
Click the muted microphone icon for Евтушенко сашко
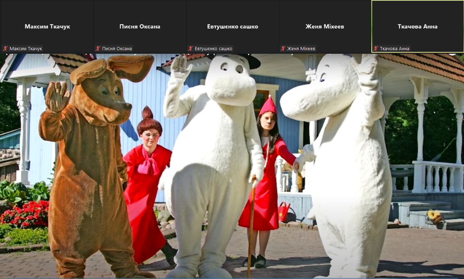191,49
